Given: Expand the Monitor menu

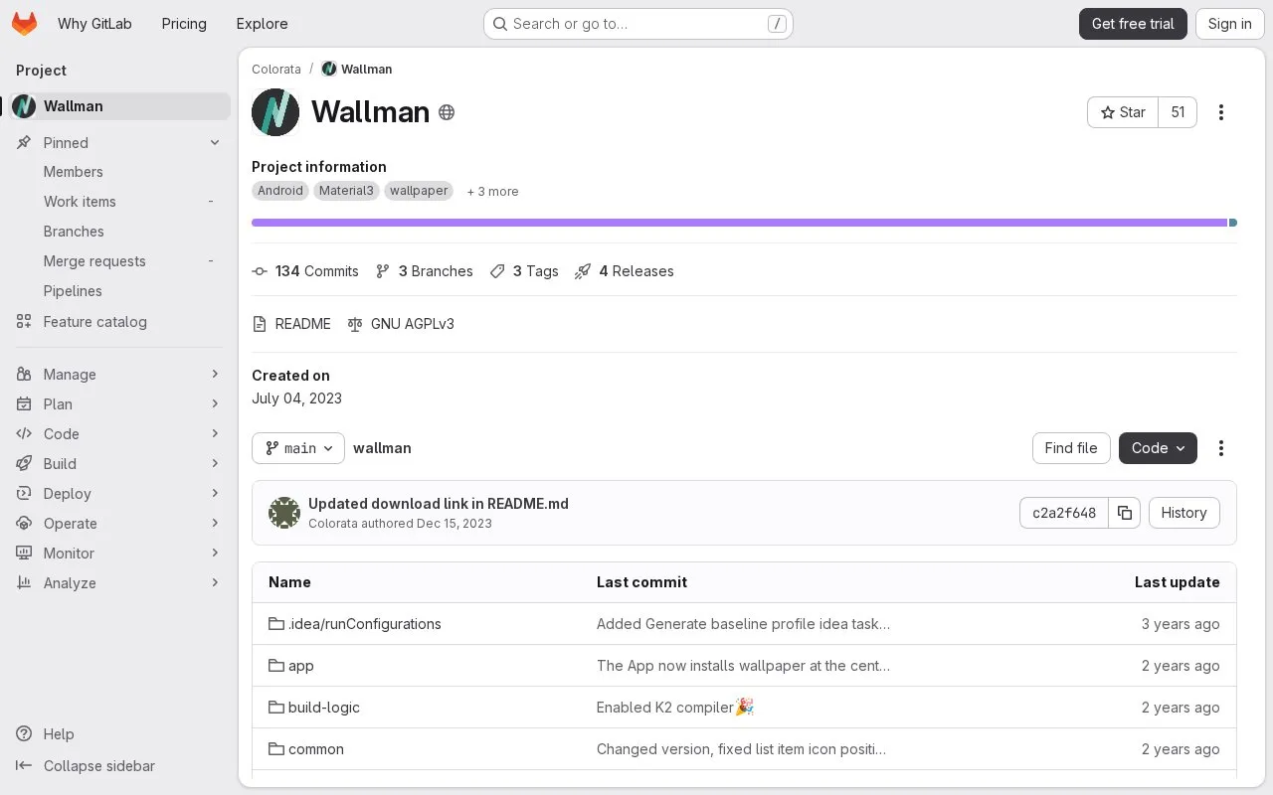Looking at the screenshot, I should tap(119, 554).
